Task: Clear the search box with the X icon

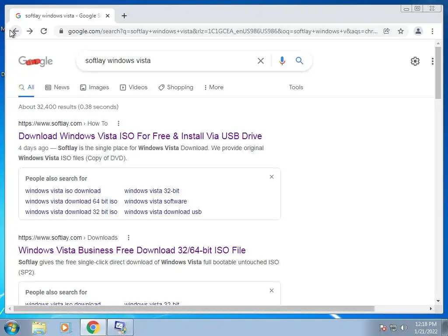Action: (x=261, y=60)
